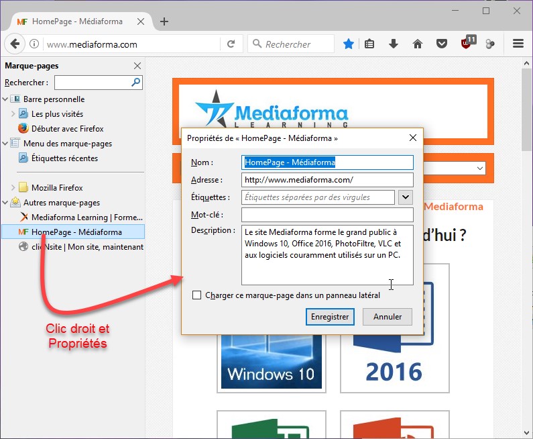Click the extension icon beside the hamburger menu
533x439 pixels.
click(490, 44)
